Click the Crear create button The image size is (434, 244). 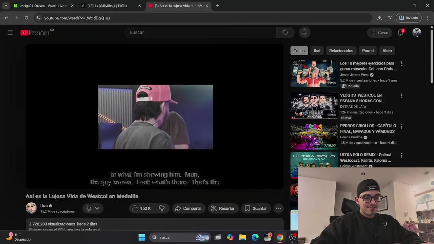coord(379,33)
